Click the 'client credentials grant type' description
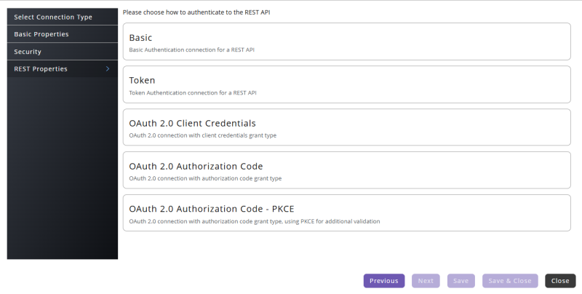The width and height of the screenshot is (582, 294). [203, 135]
